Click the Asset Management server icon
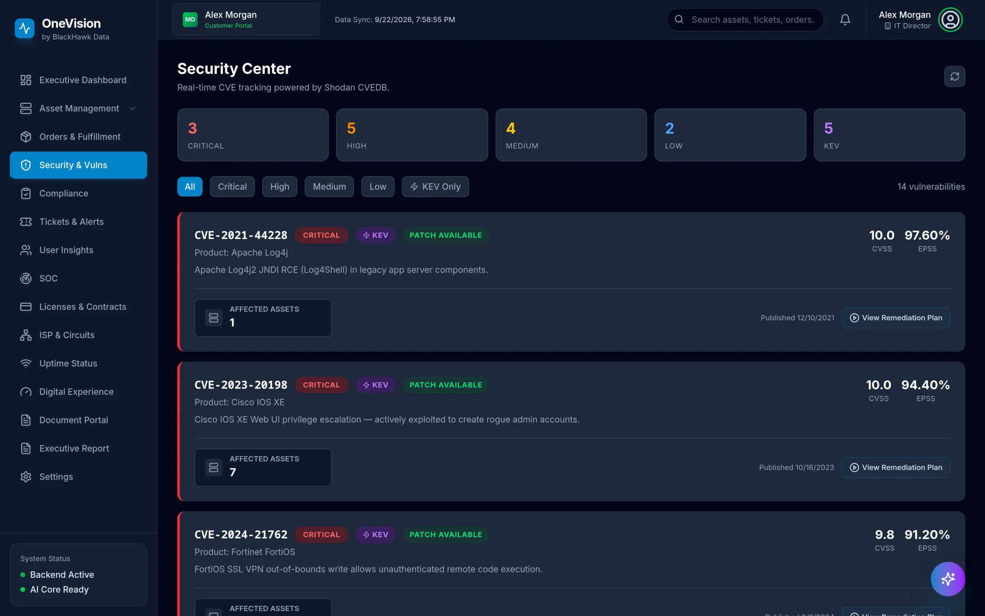Viewport: 985px width, 616px height. pyautogui.click(x=26, y=108)
